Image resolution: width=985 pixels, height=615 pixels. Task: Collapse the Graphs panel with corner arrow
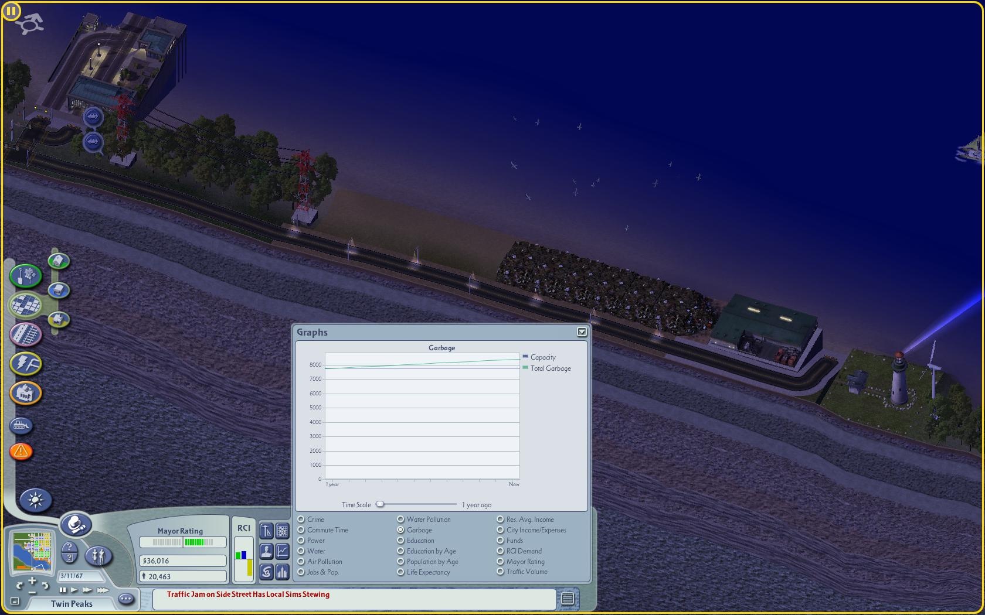[x=582, y=332]
